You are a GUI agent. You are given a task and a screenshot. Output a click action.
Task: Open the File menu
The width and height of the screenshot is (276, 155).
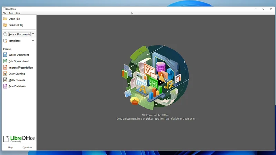click(4, 13)
